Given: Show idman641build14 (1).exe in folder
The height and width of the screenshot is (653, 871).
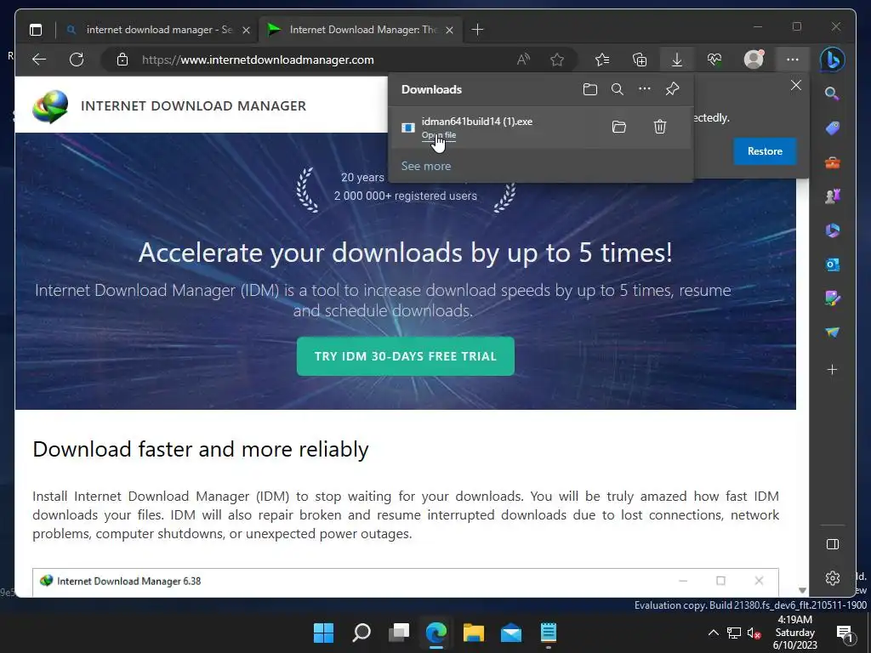Looking at the screenshot, I should (619, 128).
